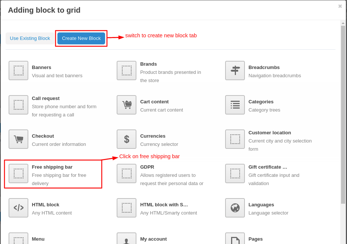Switch to Use Existing Block tab
Screen dimensions: 347x244
click(30, 38)
